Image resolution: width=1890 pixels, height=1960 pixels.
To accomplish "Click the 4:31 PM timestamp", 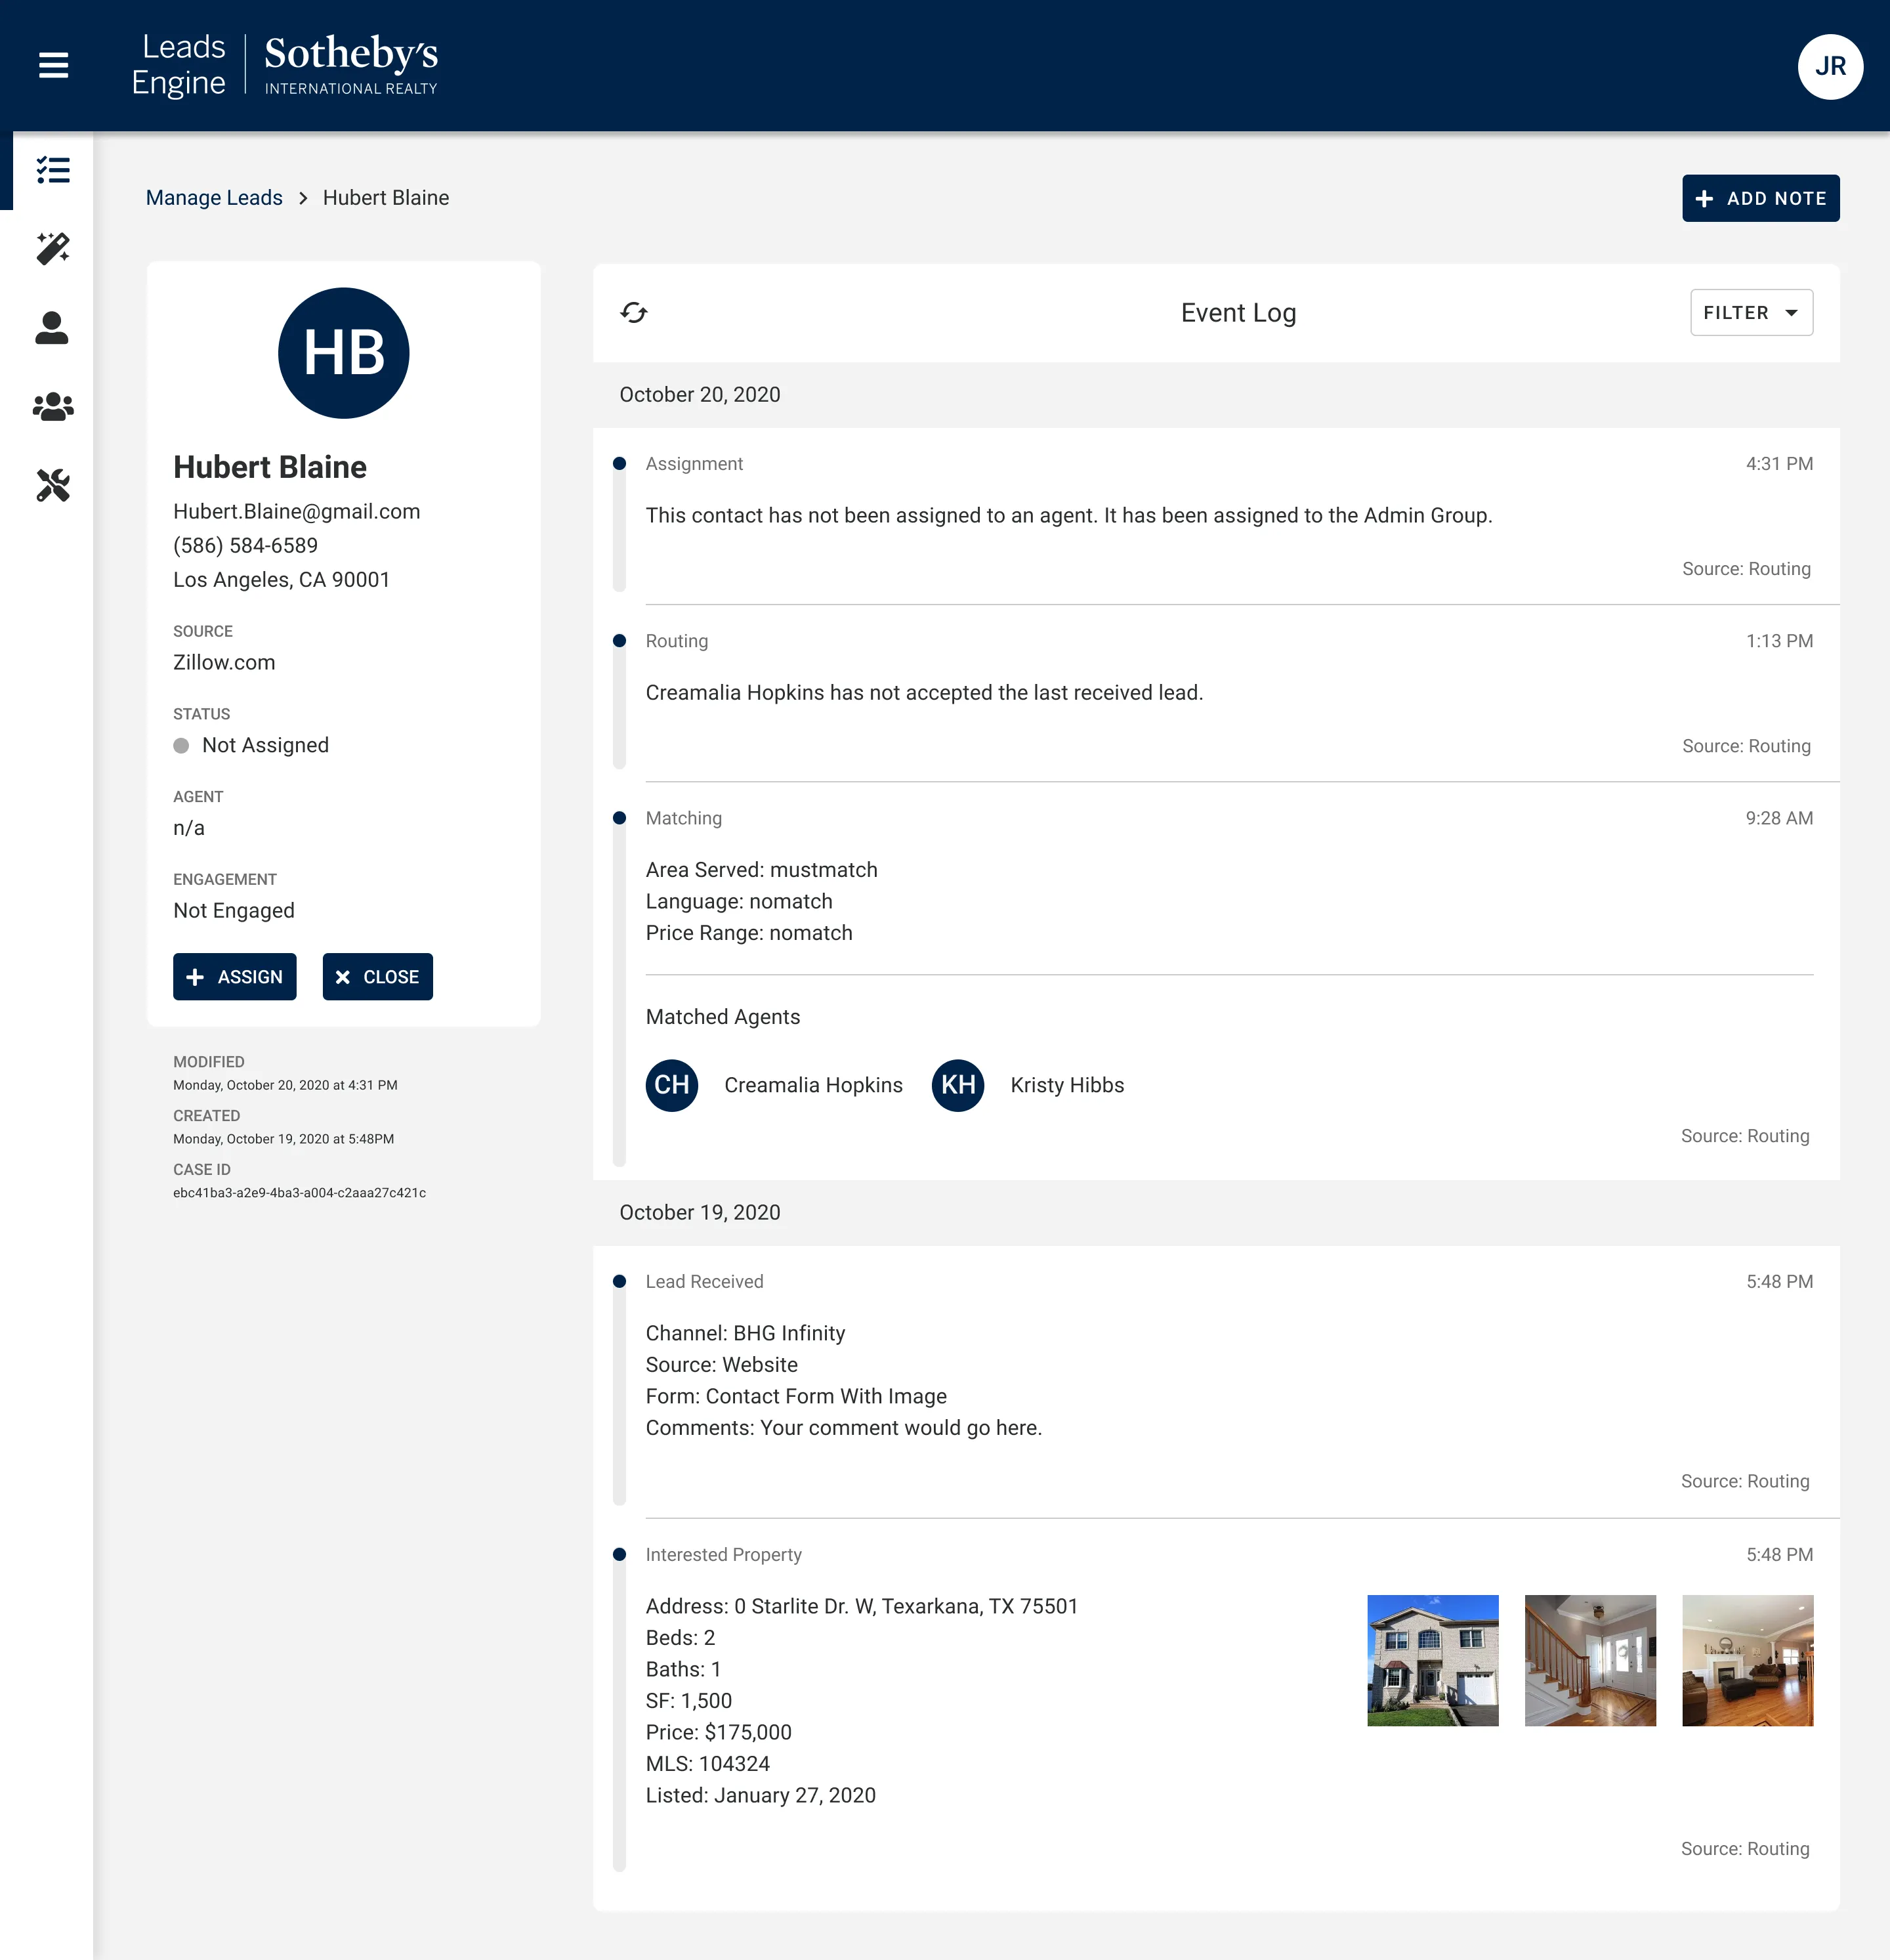I will click(1779, 464).
